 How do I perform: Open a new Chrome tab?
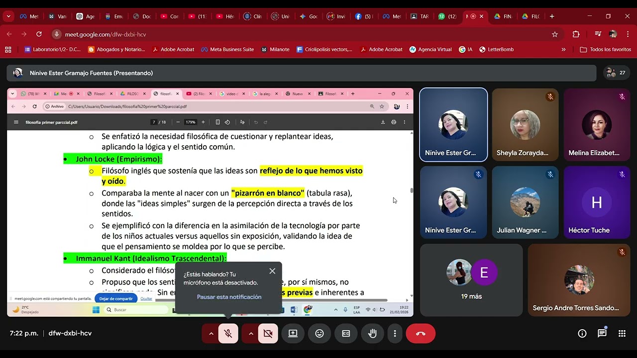552,16
